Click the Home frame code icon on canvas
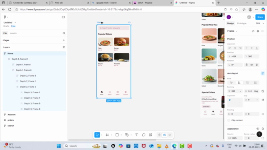267x150 pixels. coord(129,22)
